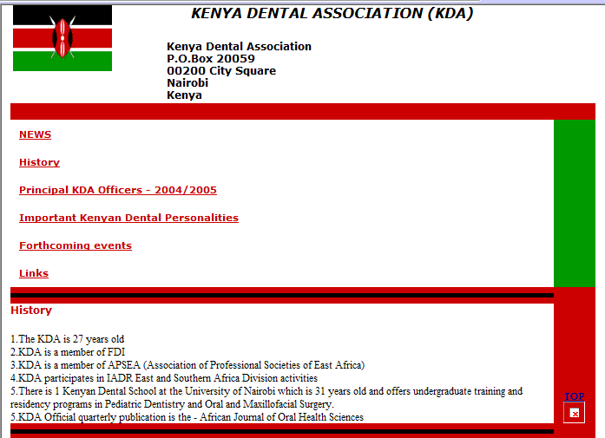
Task: Select the Kenya country line in address
Action: (x=184, y=95)
